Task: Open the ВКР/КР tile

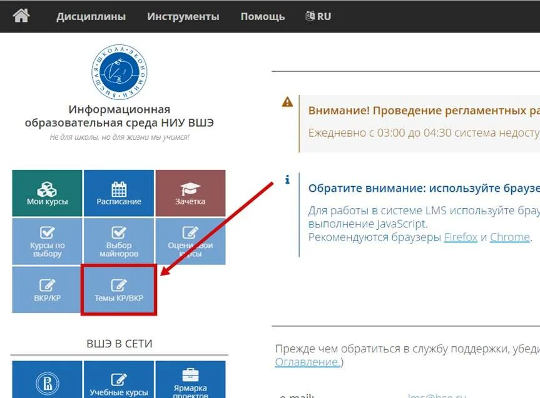Action: [x=47, y=290]
